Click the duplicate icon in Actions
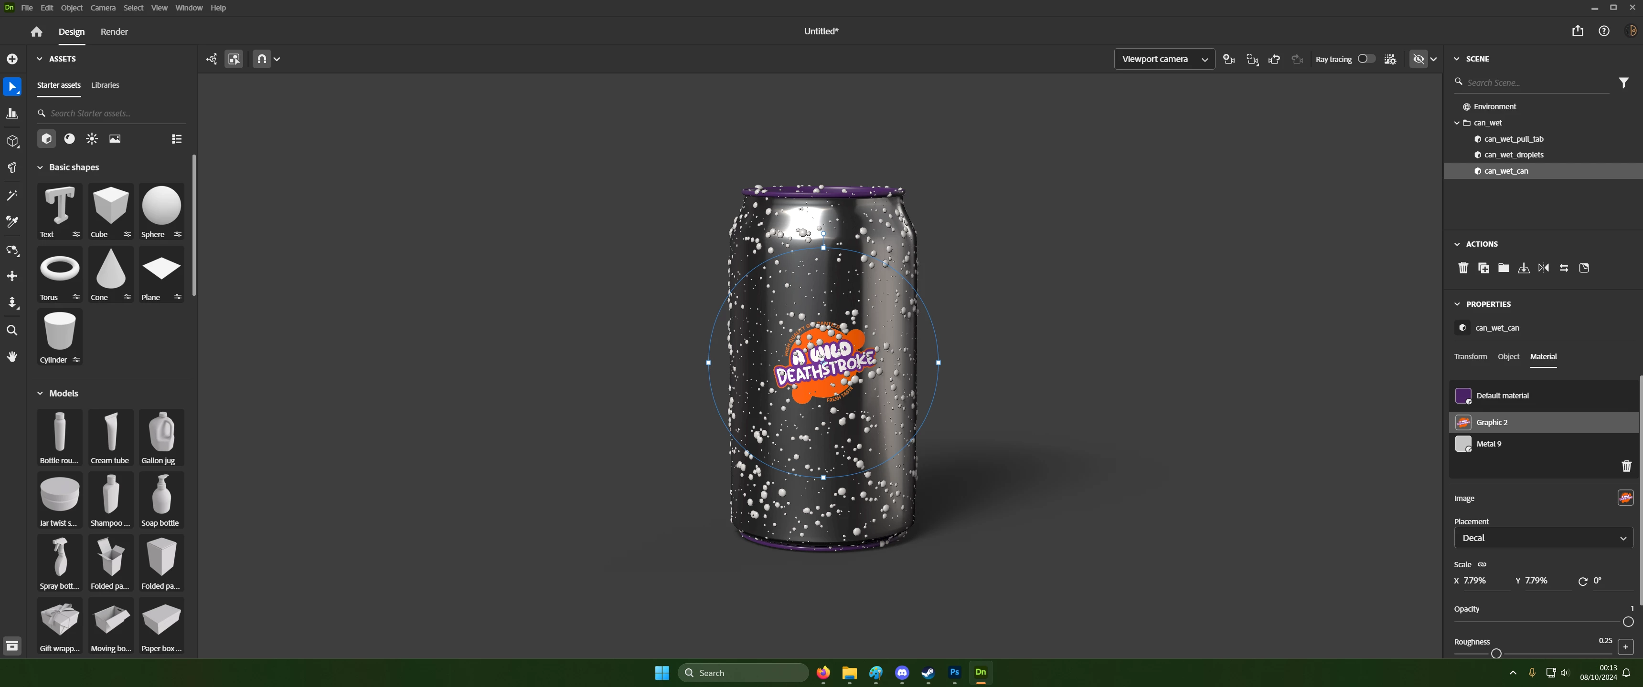This screenshot has width=1643, height=687. pos(1483,268)
